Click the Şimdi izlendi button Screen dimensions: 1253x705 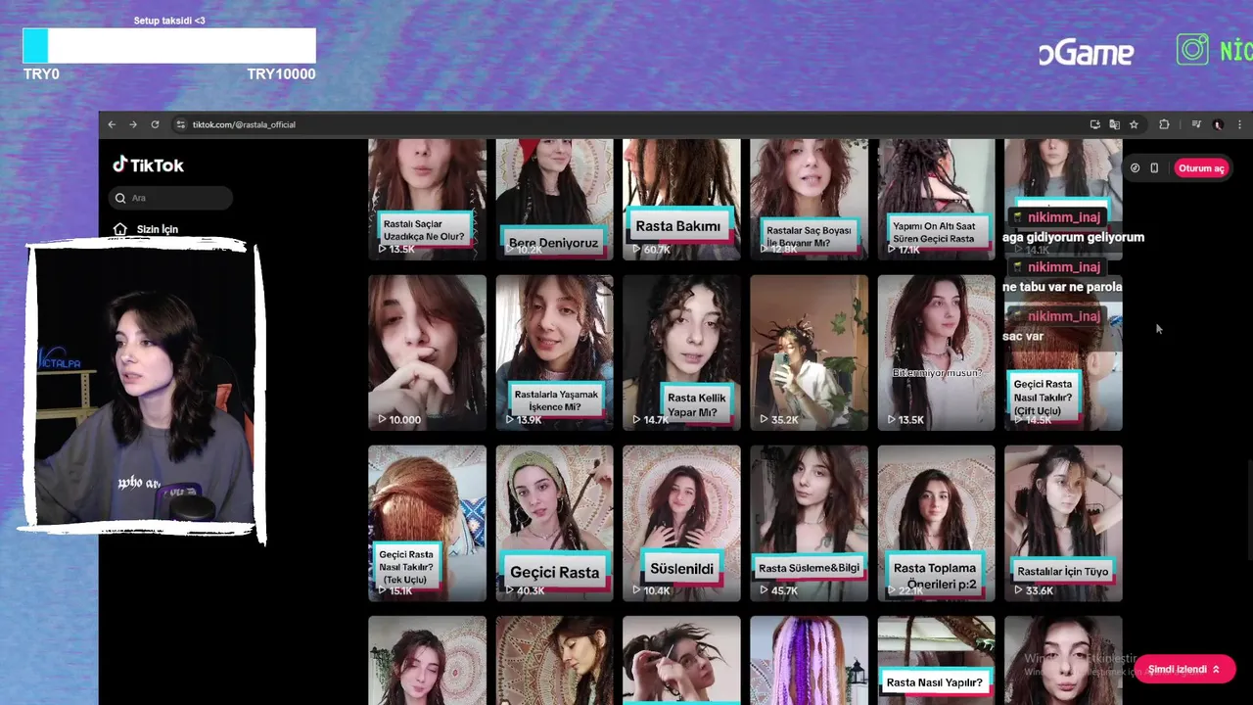click(1184, 670)
